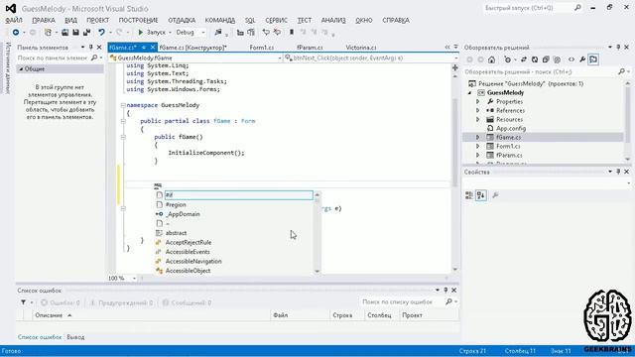The width and height of the screenshot is (635, 357).
Task: Click the New Project toolbar icon
Action: point(48,33)
